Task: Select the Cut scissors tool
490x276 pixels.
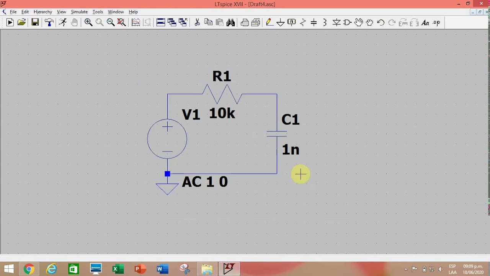Action: pos(197,23)
